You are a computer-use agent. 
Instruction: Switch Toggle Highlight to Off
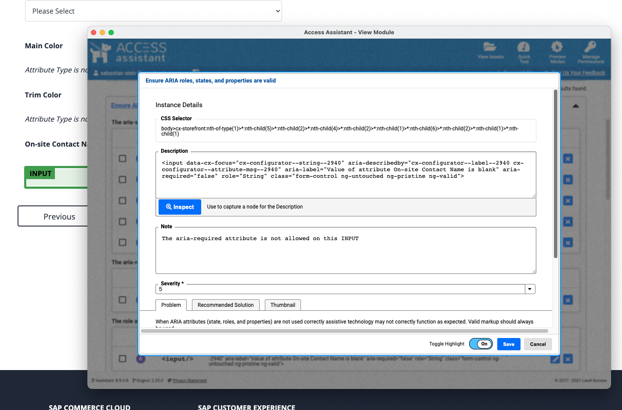click(481, 344)
